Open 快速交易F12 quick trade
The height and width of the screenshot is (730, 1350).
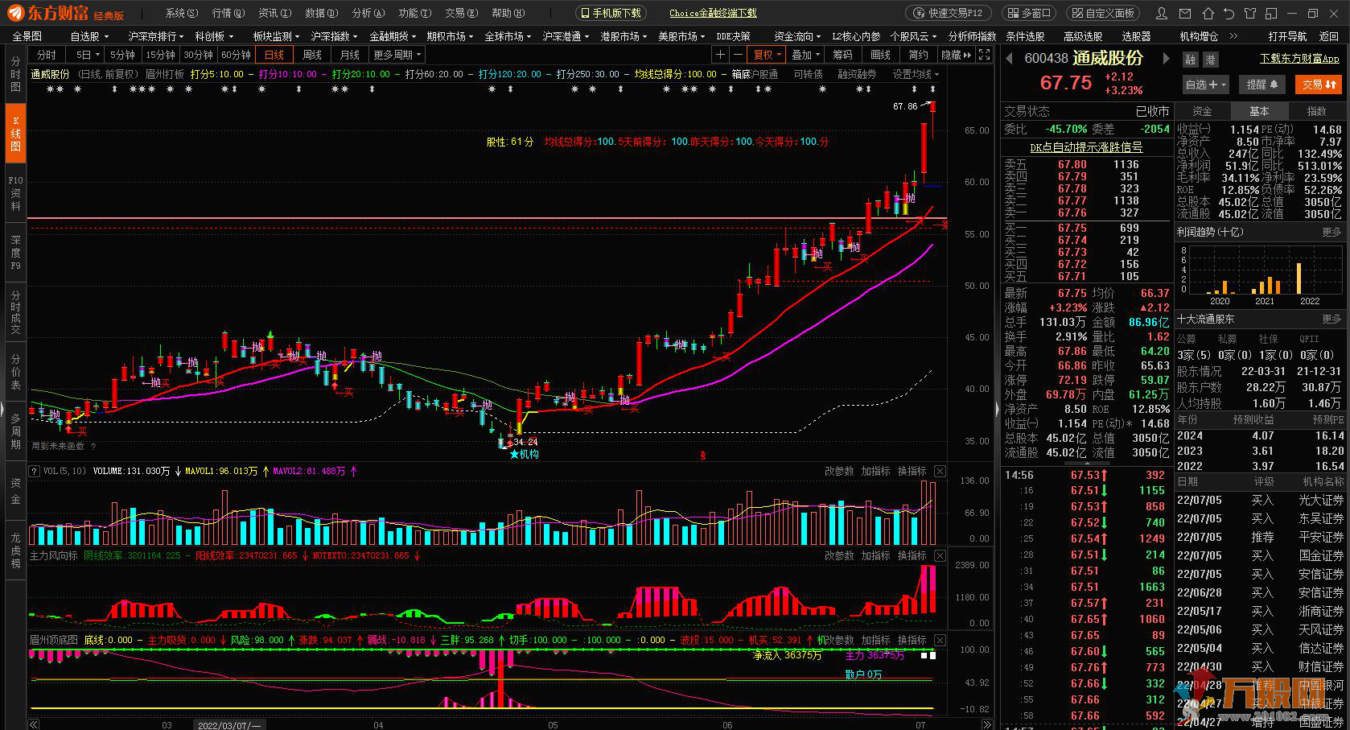click(x=949, y=13)
